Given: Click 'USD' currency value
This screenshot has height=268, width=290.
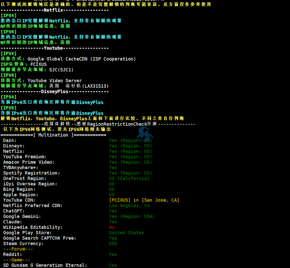Looking at the screenshot, I should (x=113, y=244).
